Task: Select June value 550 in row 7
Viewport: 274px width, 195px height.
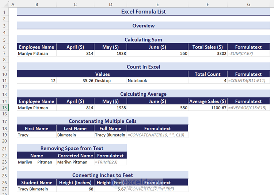Action: click(157, 53)
